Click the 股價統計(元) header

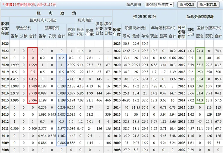pyautogui.click(x=135, y=28)
